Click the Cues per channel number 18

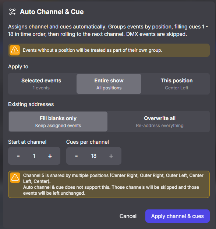(x=94, y=156)
